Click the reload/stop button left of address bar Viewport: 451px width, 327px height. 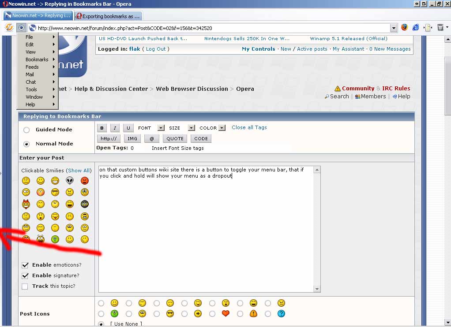9,28
